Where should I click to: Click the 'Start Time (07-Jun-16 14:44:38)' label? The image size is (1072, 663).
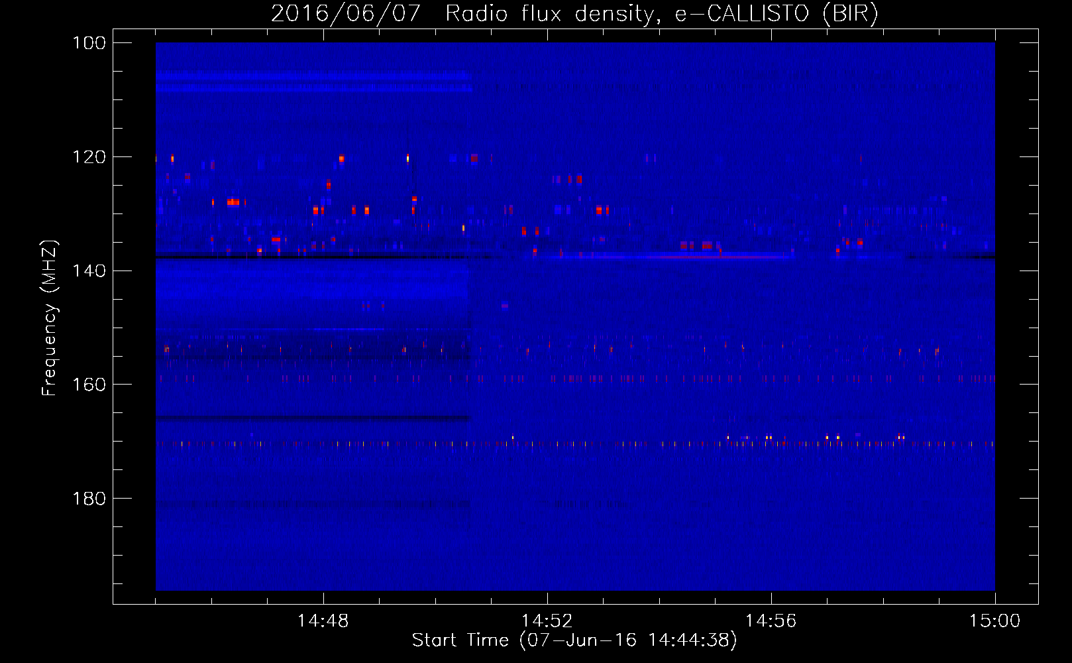(574, 640)
